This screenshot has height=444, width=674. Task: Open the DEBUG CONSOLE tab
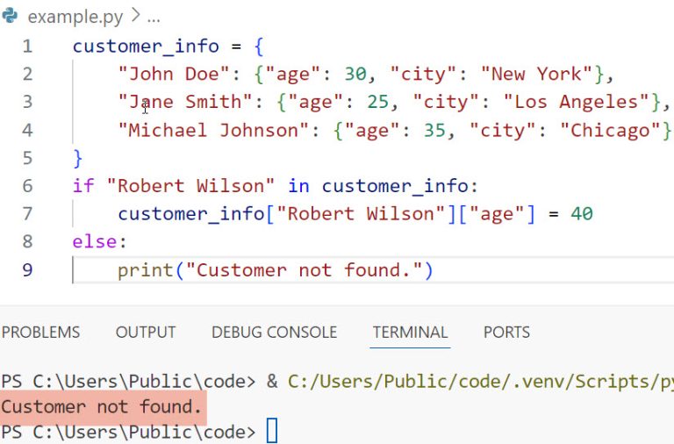tap(274, 333)
